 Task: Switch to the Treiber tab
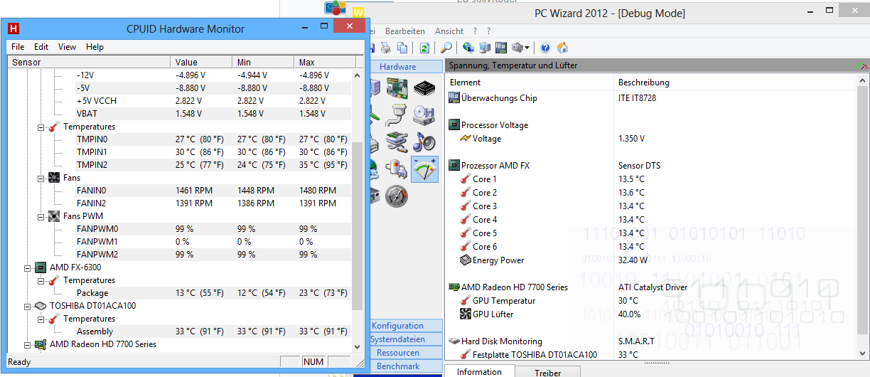pos(547,372)
